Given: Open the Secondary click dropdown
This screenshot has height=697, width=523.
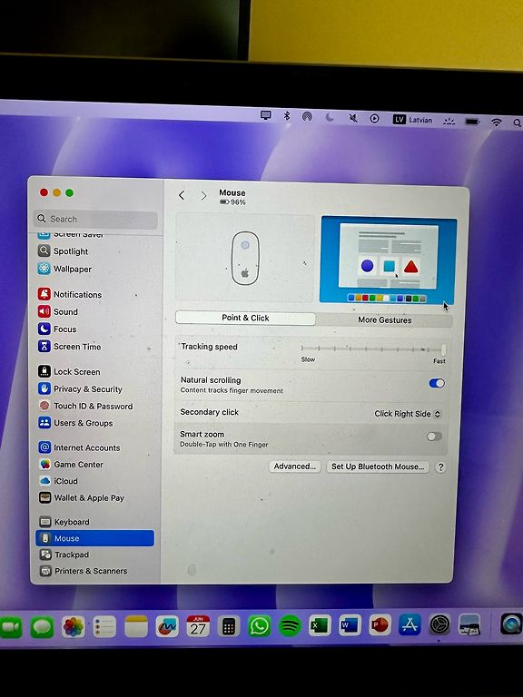Looking at the screenshot, I should click(x=408, y=414).
